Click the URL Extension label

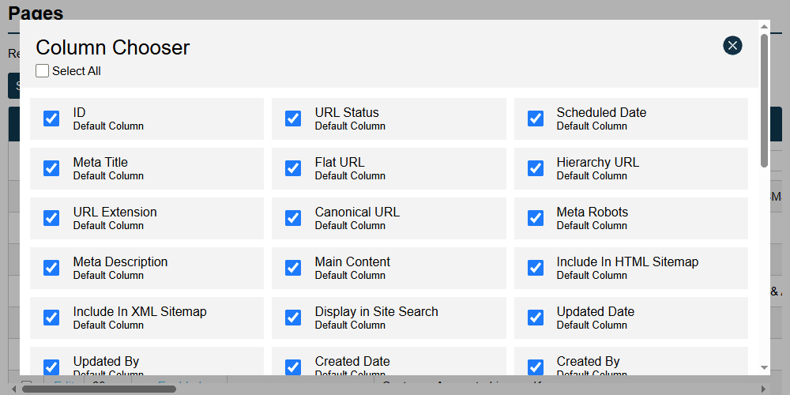[x=115, y=212]
